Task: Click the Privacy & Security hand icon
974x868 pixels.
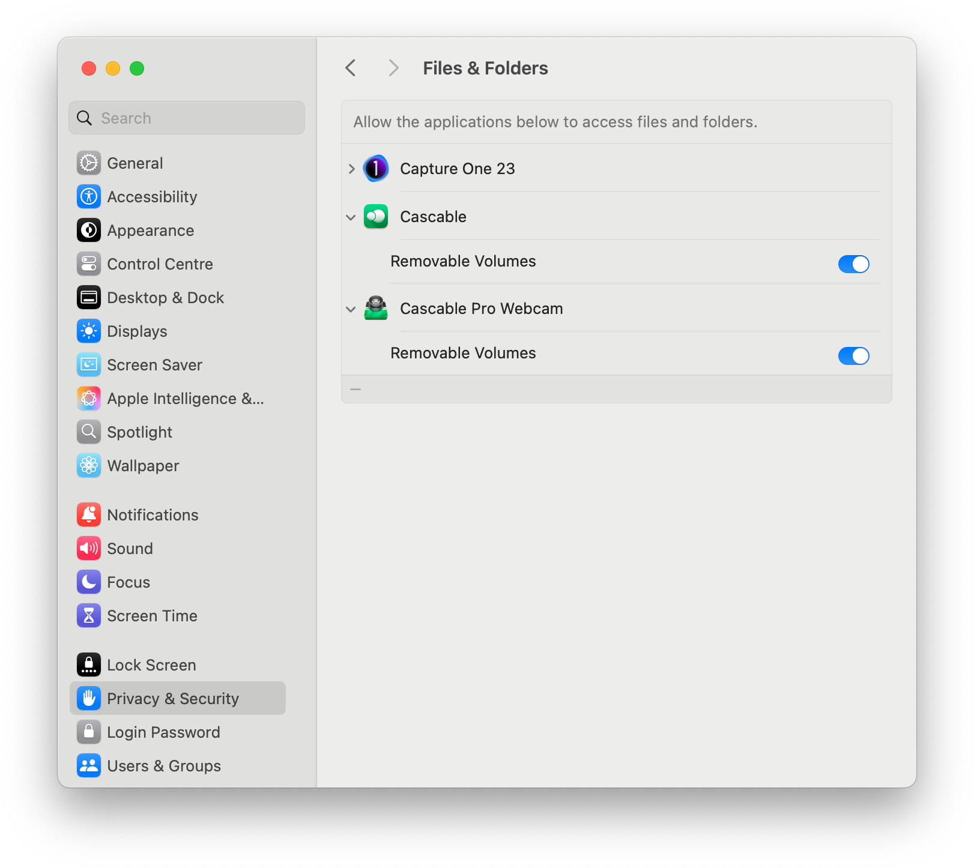Action: click(89, 699)
